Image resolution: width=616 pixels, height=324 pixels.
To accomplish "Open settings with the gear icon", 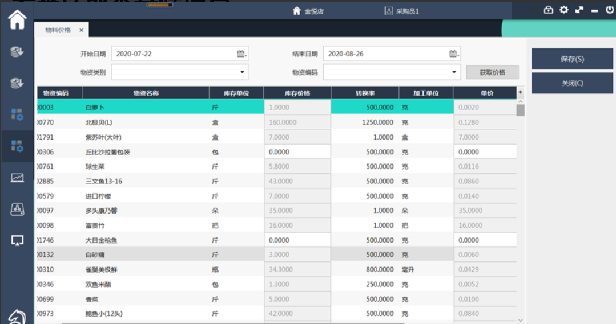I will 564,10.
